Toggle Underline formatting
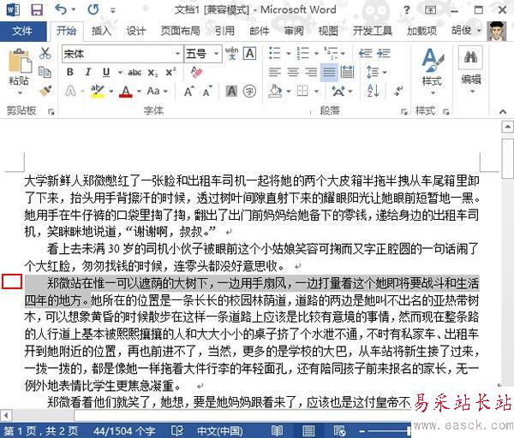 click(x=106, y=72)
